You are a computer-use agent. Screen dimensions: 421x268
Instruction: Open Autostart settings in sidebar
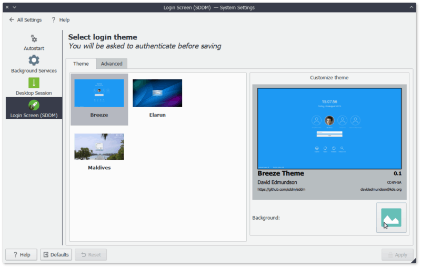(34, 42)
